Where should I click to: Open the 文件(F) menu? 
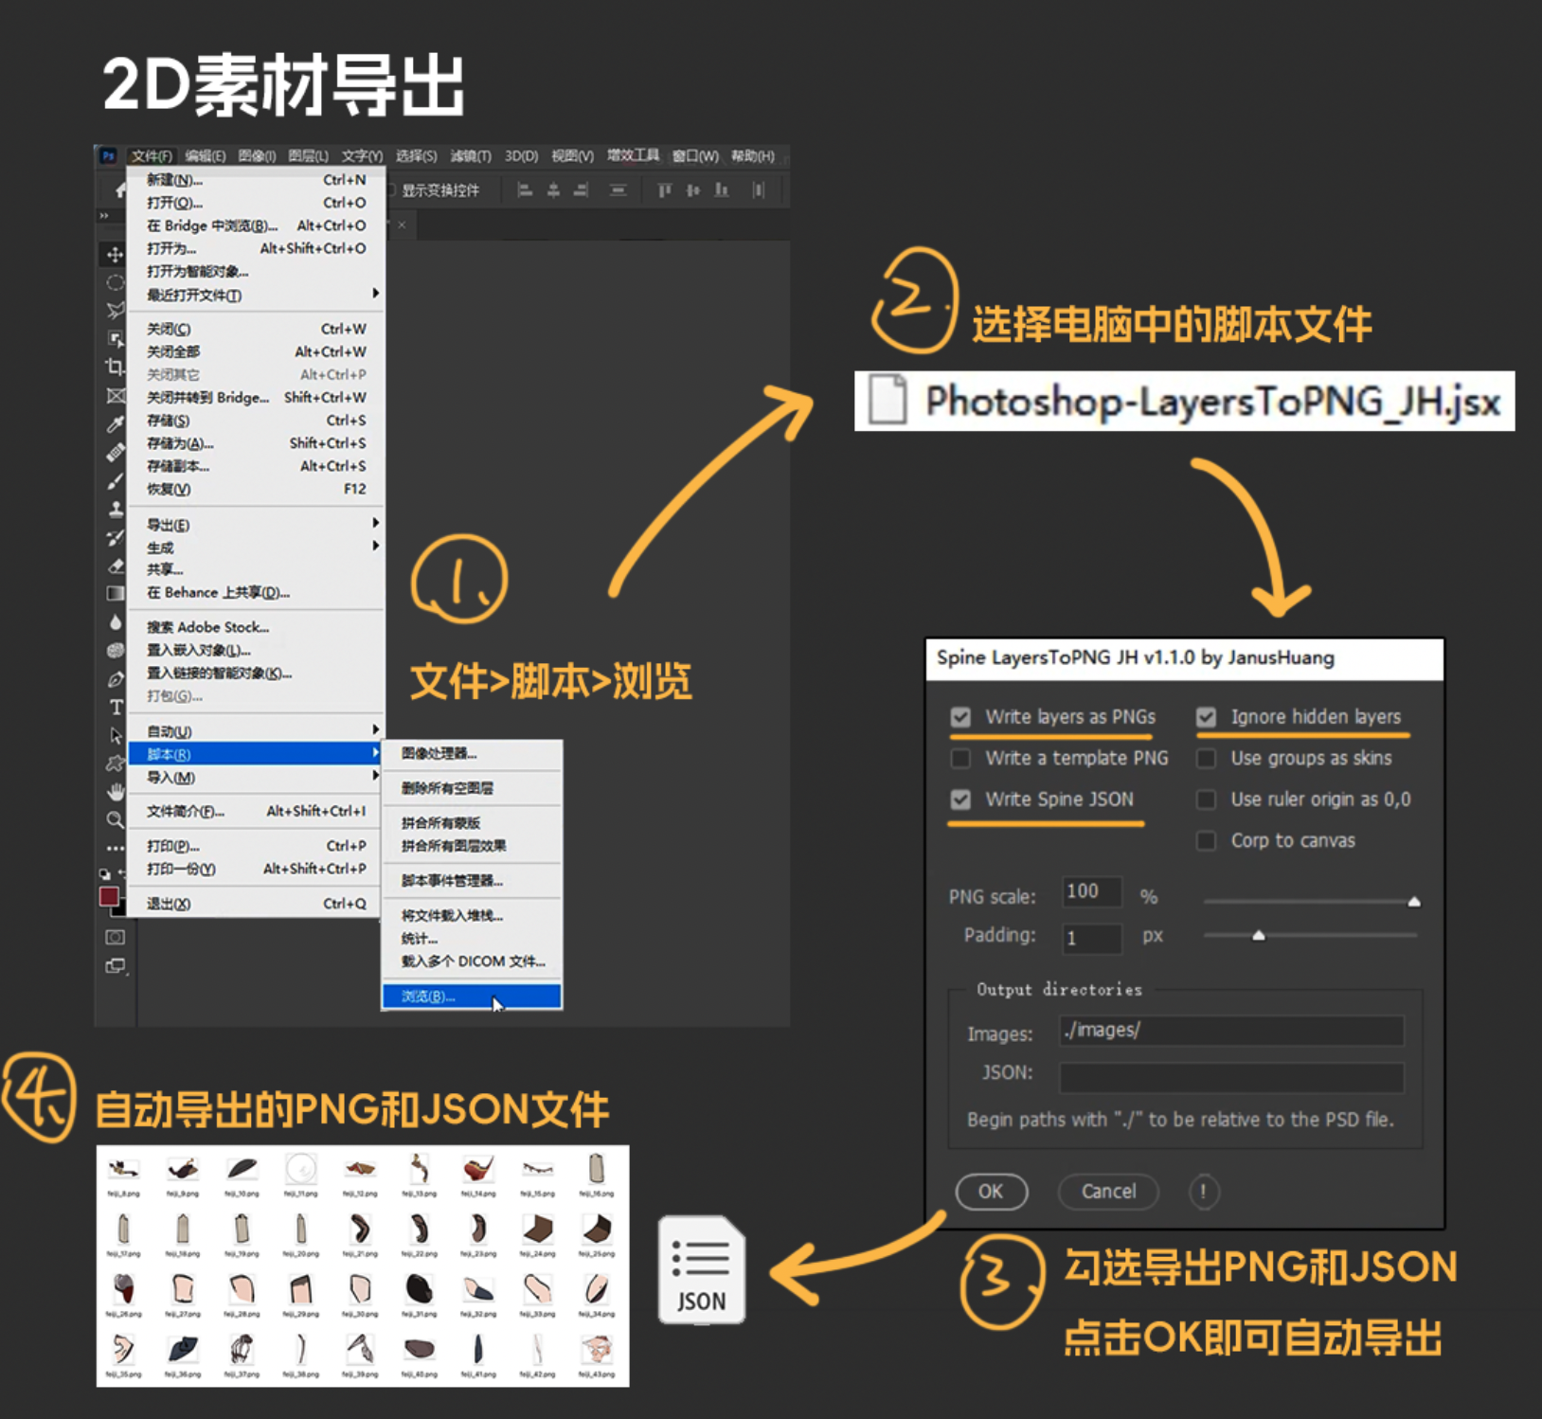[152, 156]
